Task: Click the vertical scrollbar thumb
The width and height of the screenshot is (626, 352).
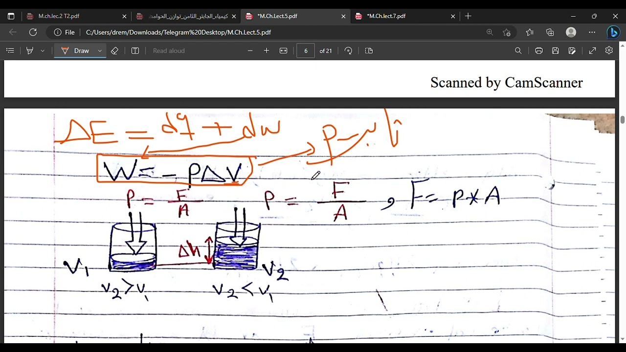Action: click(x=623, y=119)
